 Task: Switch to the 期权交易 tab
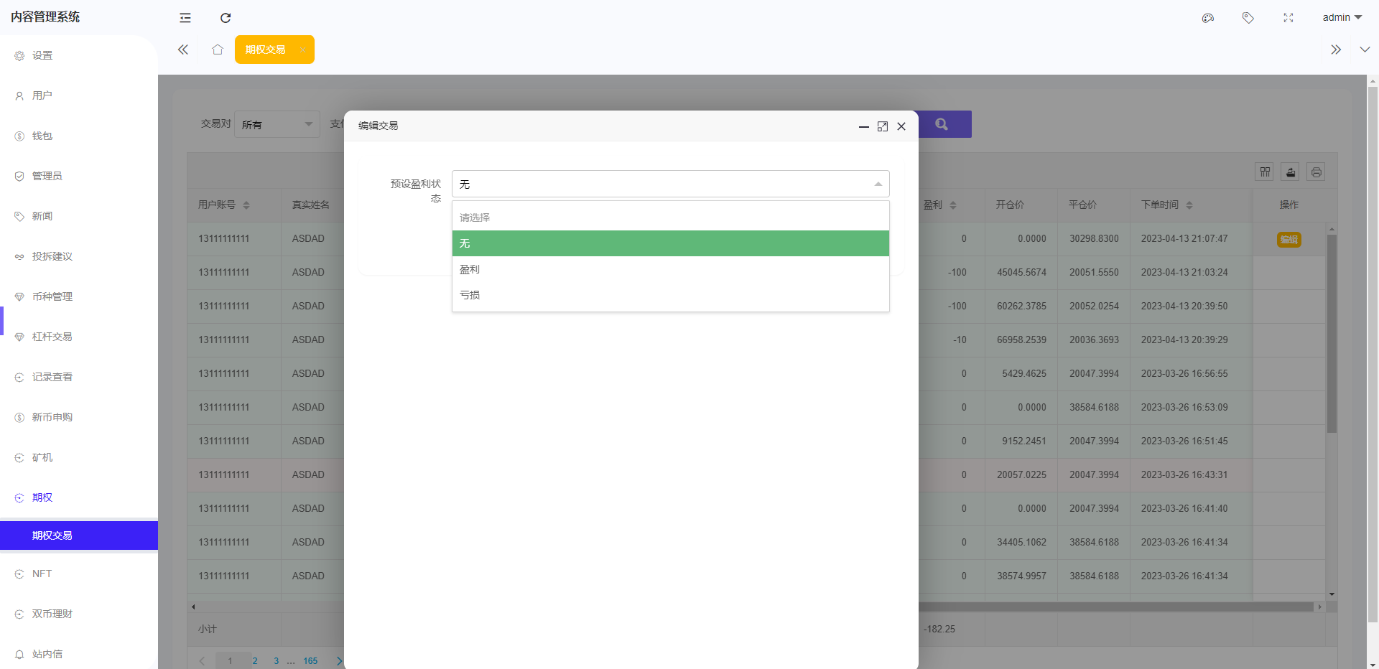click(266, 50)
